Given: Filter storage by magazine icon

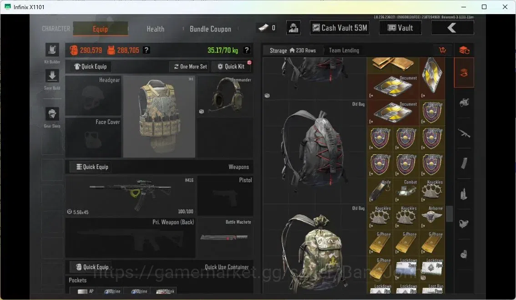Looking at the screenshot, I should pos(464,163).
